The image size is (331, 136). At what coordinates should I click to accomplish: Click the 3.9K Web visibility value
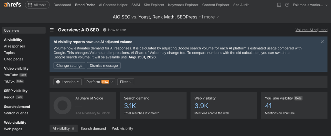pyautogui.click(x=201, y=106)
